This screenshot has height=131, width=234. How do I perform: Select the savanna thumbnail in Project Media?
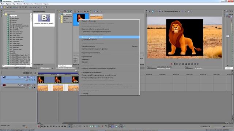pos(96,17)
